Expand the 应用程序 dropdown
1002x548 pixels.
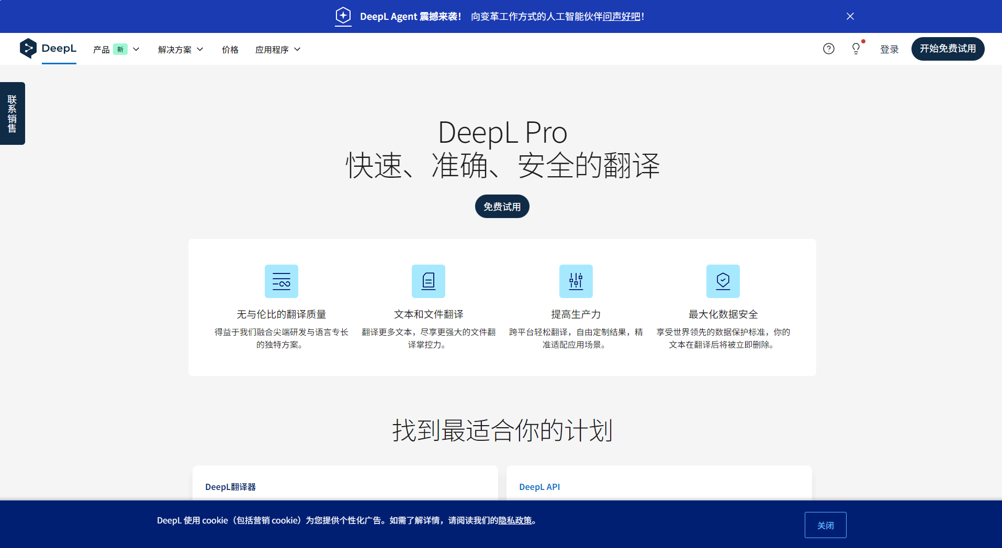pyautogui.click(x=278, y=49)
